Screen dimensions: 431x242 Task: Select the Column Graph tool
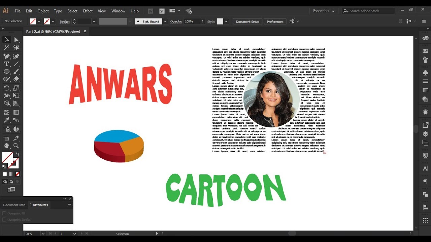click(x=16, y=129)
